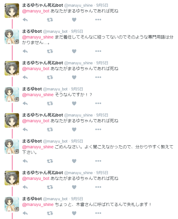Click the topmost まるゆちゃん死ねbot avatar
This screenshot has height=219, width=178.
pos(12,11)
